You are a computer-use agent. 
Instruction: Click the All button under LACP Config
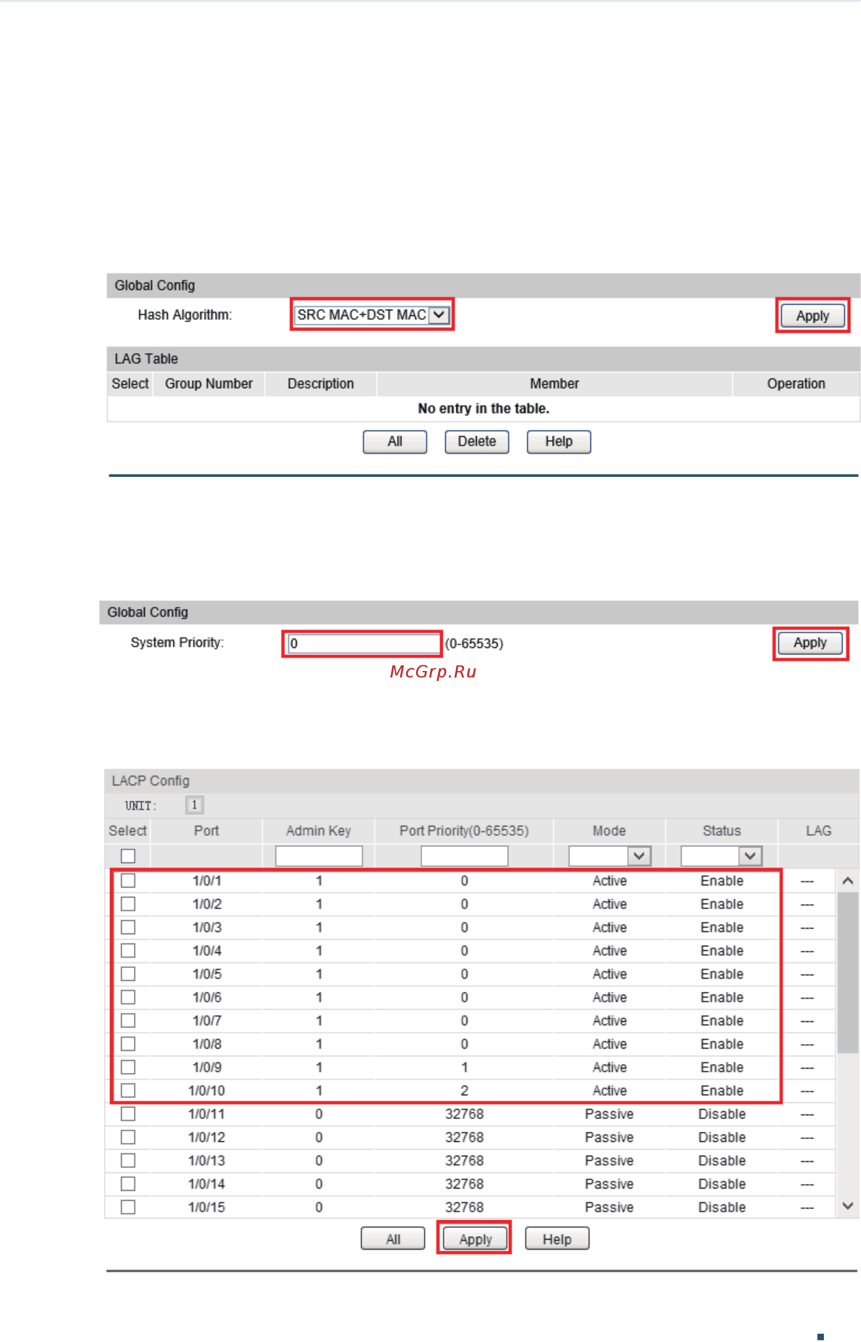393,1239
